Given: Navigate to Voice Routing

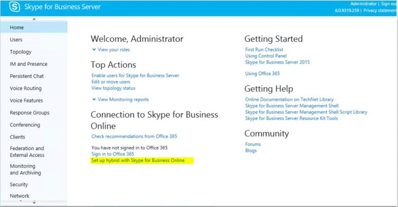Looking at the screenshot, I should point(26,89).
